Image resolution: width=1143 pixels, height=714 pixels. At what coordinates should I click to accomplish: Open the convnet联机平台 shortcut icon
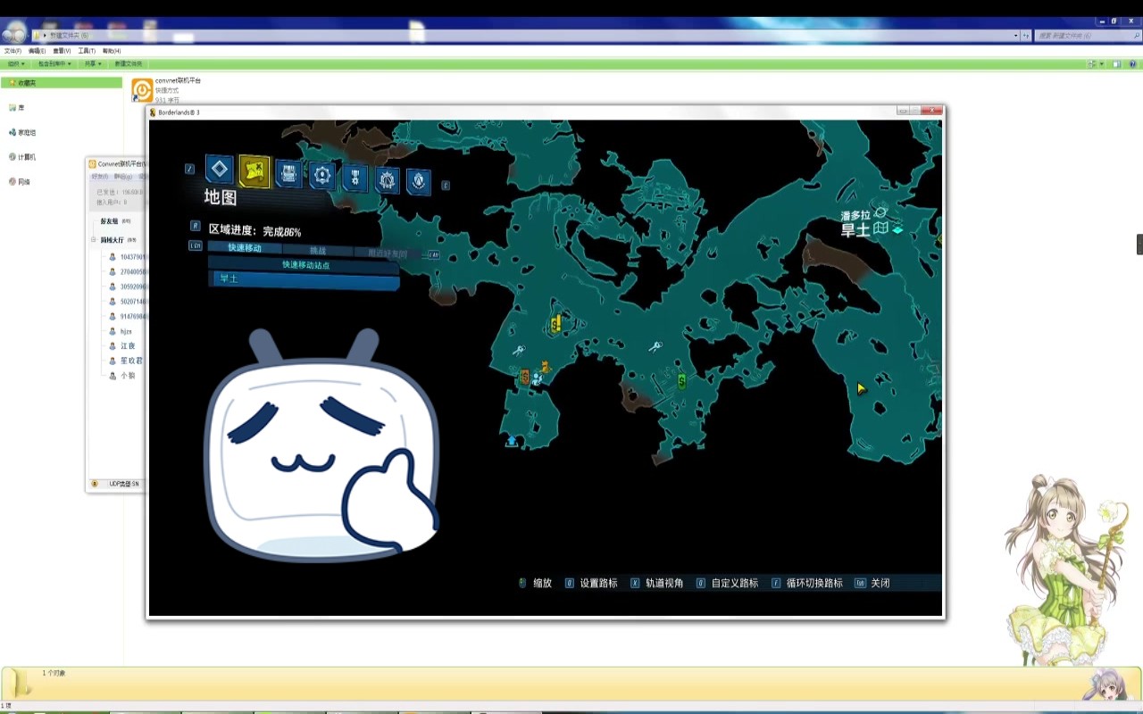tap(142, 90)
